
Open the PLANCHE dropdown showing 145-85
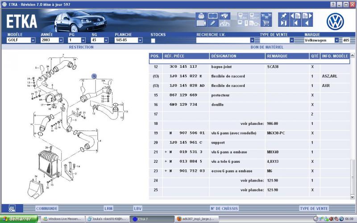pos(140,40)
